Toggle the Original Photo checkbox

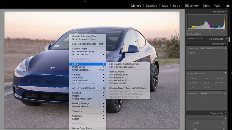coord(188,34)
